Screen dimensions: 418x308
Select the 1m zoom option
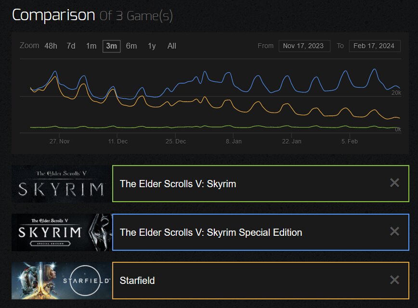91,46
